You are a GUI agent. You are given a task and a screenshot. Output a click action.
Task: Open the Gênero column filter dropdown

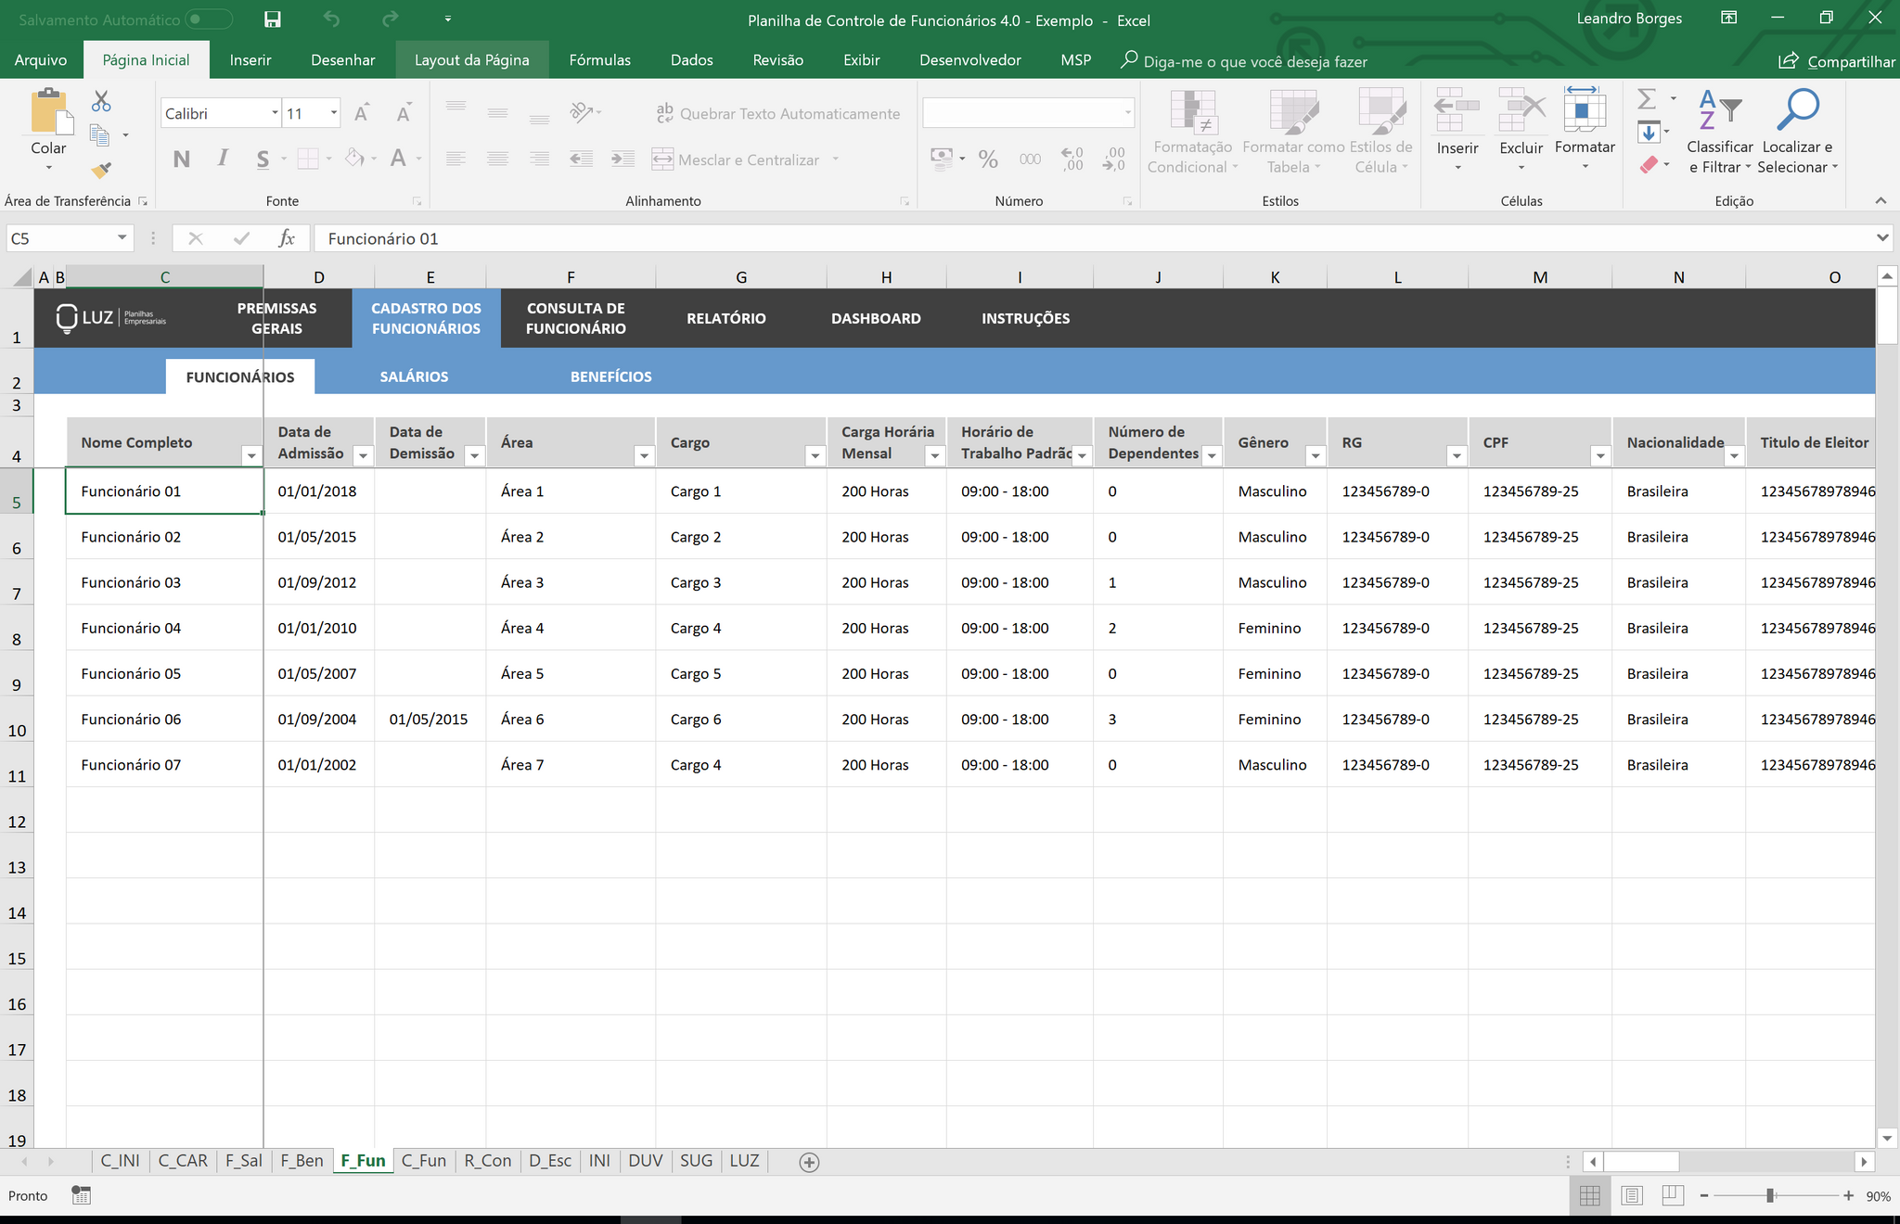coord(1315,455)
